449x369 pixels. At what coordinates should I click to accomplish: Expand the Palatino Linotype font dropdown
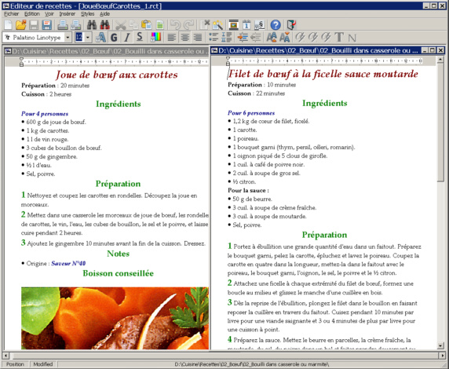68,38
